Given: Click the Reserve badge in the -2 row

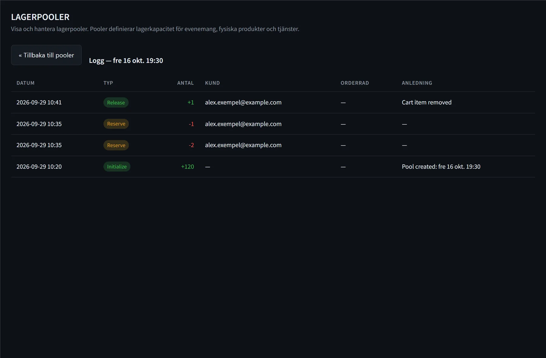Looking at the screenshot, I should coord(116,145).
